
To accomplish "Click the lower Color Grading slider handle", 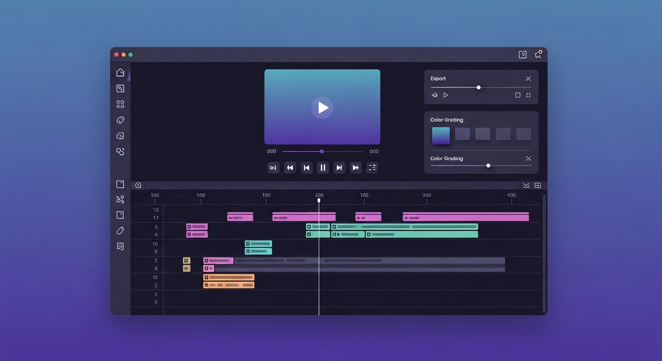I will pos(488,165).
